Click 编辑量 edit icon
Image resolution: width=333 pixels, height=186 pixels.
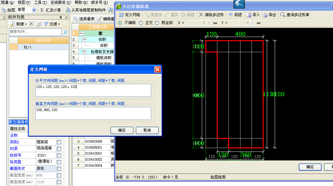click(x=99, y=19)
